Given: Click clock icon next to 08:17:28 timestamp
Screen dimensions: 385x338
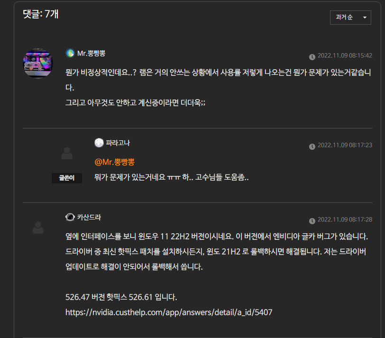Looking at the screenshot, I should tap(312, 221).
